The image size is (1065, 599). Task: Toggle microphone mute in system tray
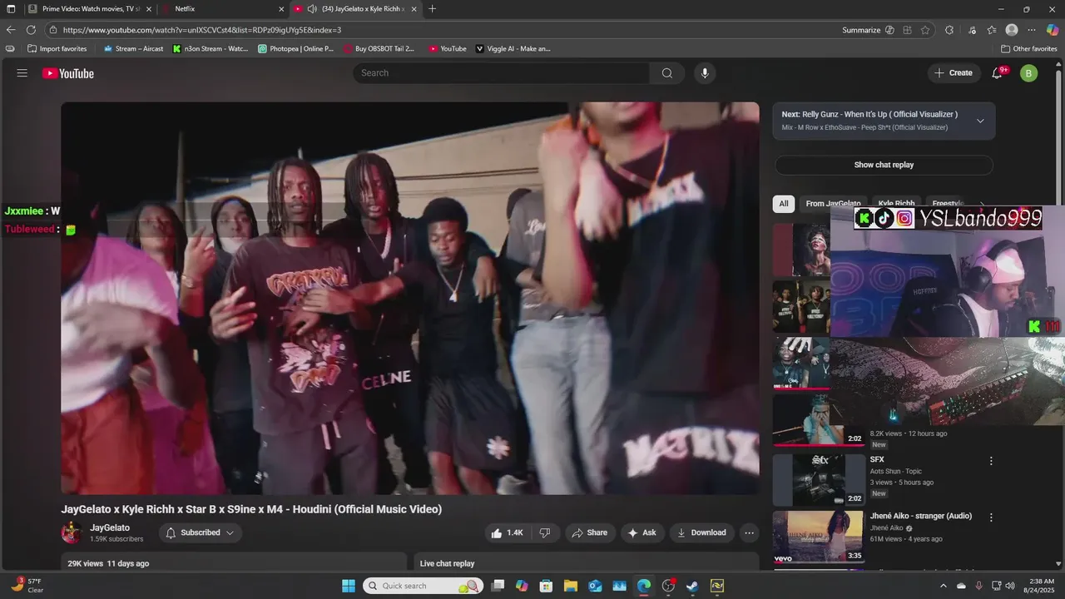(x=978, y=586)
